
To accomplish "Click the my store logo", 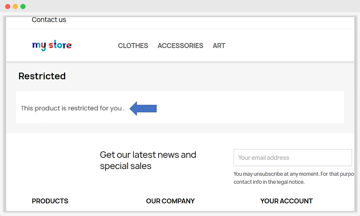I will [x=52, y=45].
